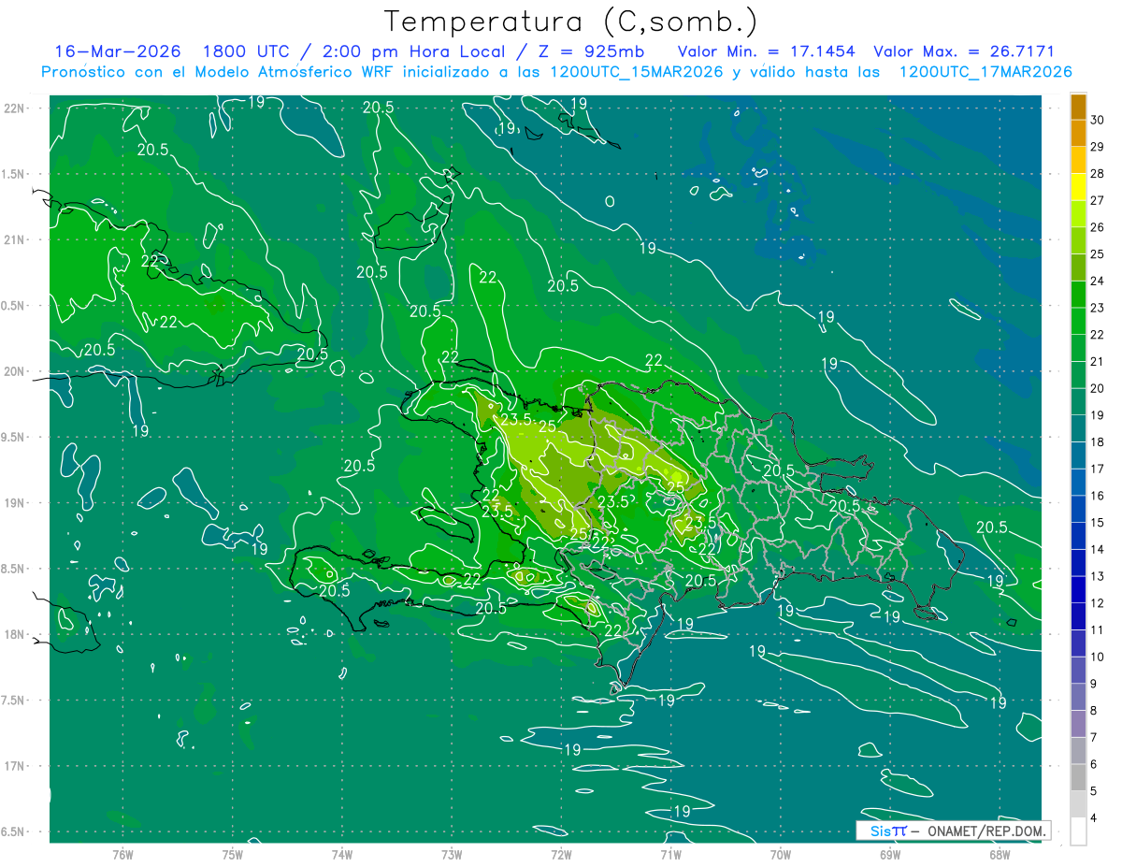1122x867 pixels.
Task: Click latitude axis label "8.5N"
Action: pyautogui.click(x=14, y=569)
